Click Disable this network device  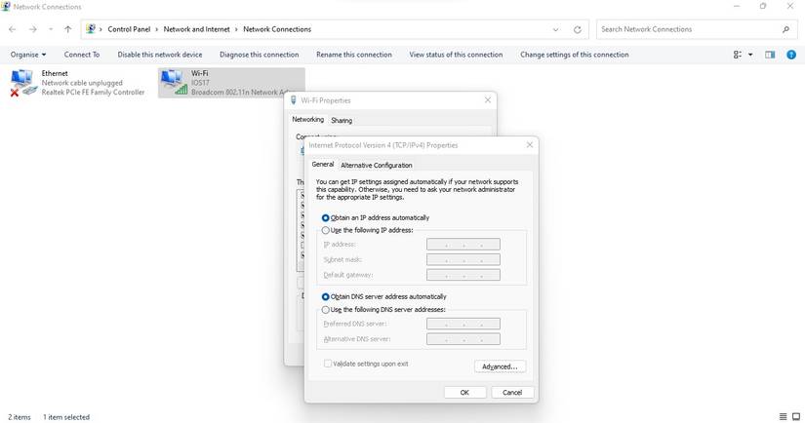(x=160, y=55)
